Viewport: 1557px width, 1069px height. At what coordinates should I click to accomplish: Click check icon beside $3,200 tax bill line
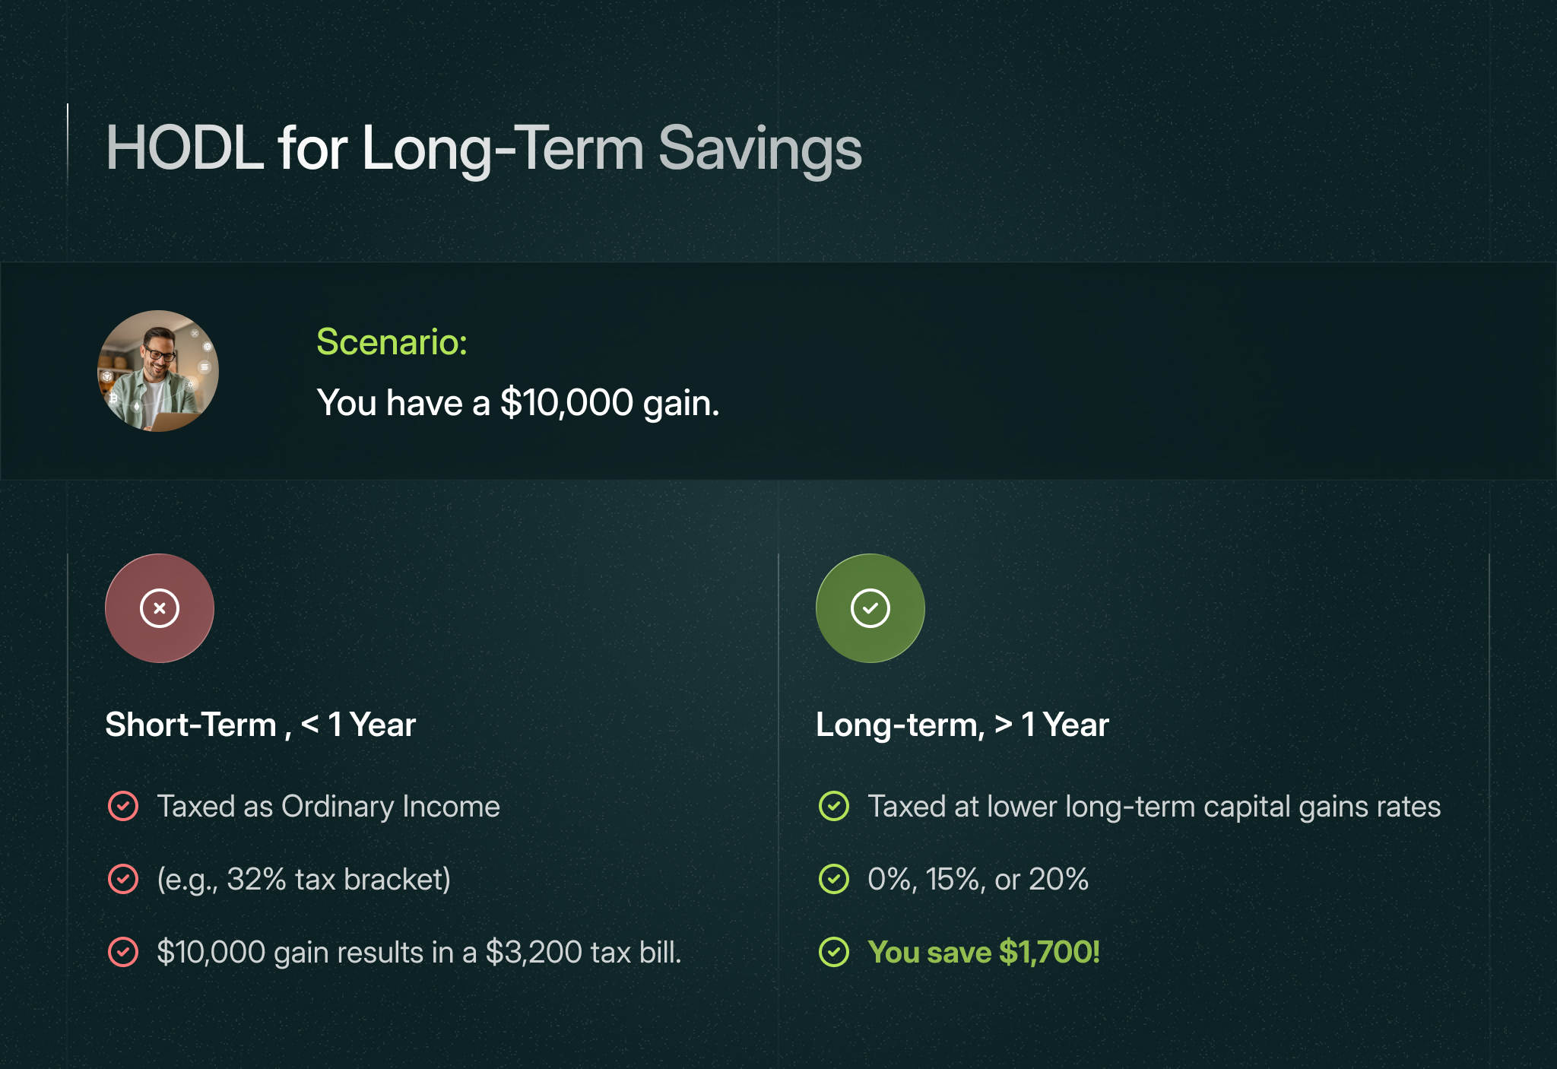point(123,952)
